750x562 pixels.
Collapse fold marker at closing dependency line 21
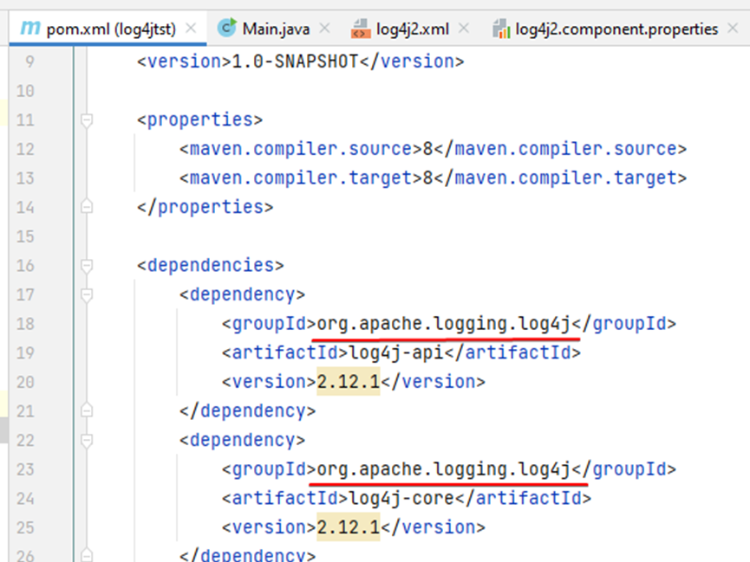[87, 410]
